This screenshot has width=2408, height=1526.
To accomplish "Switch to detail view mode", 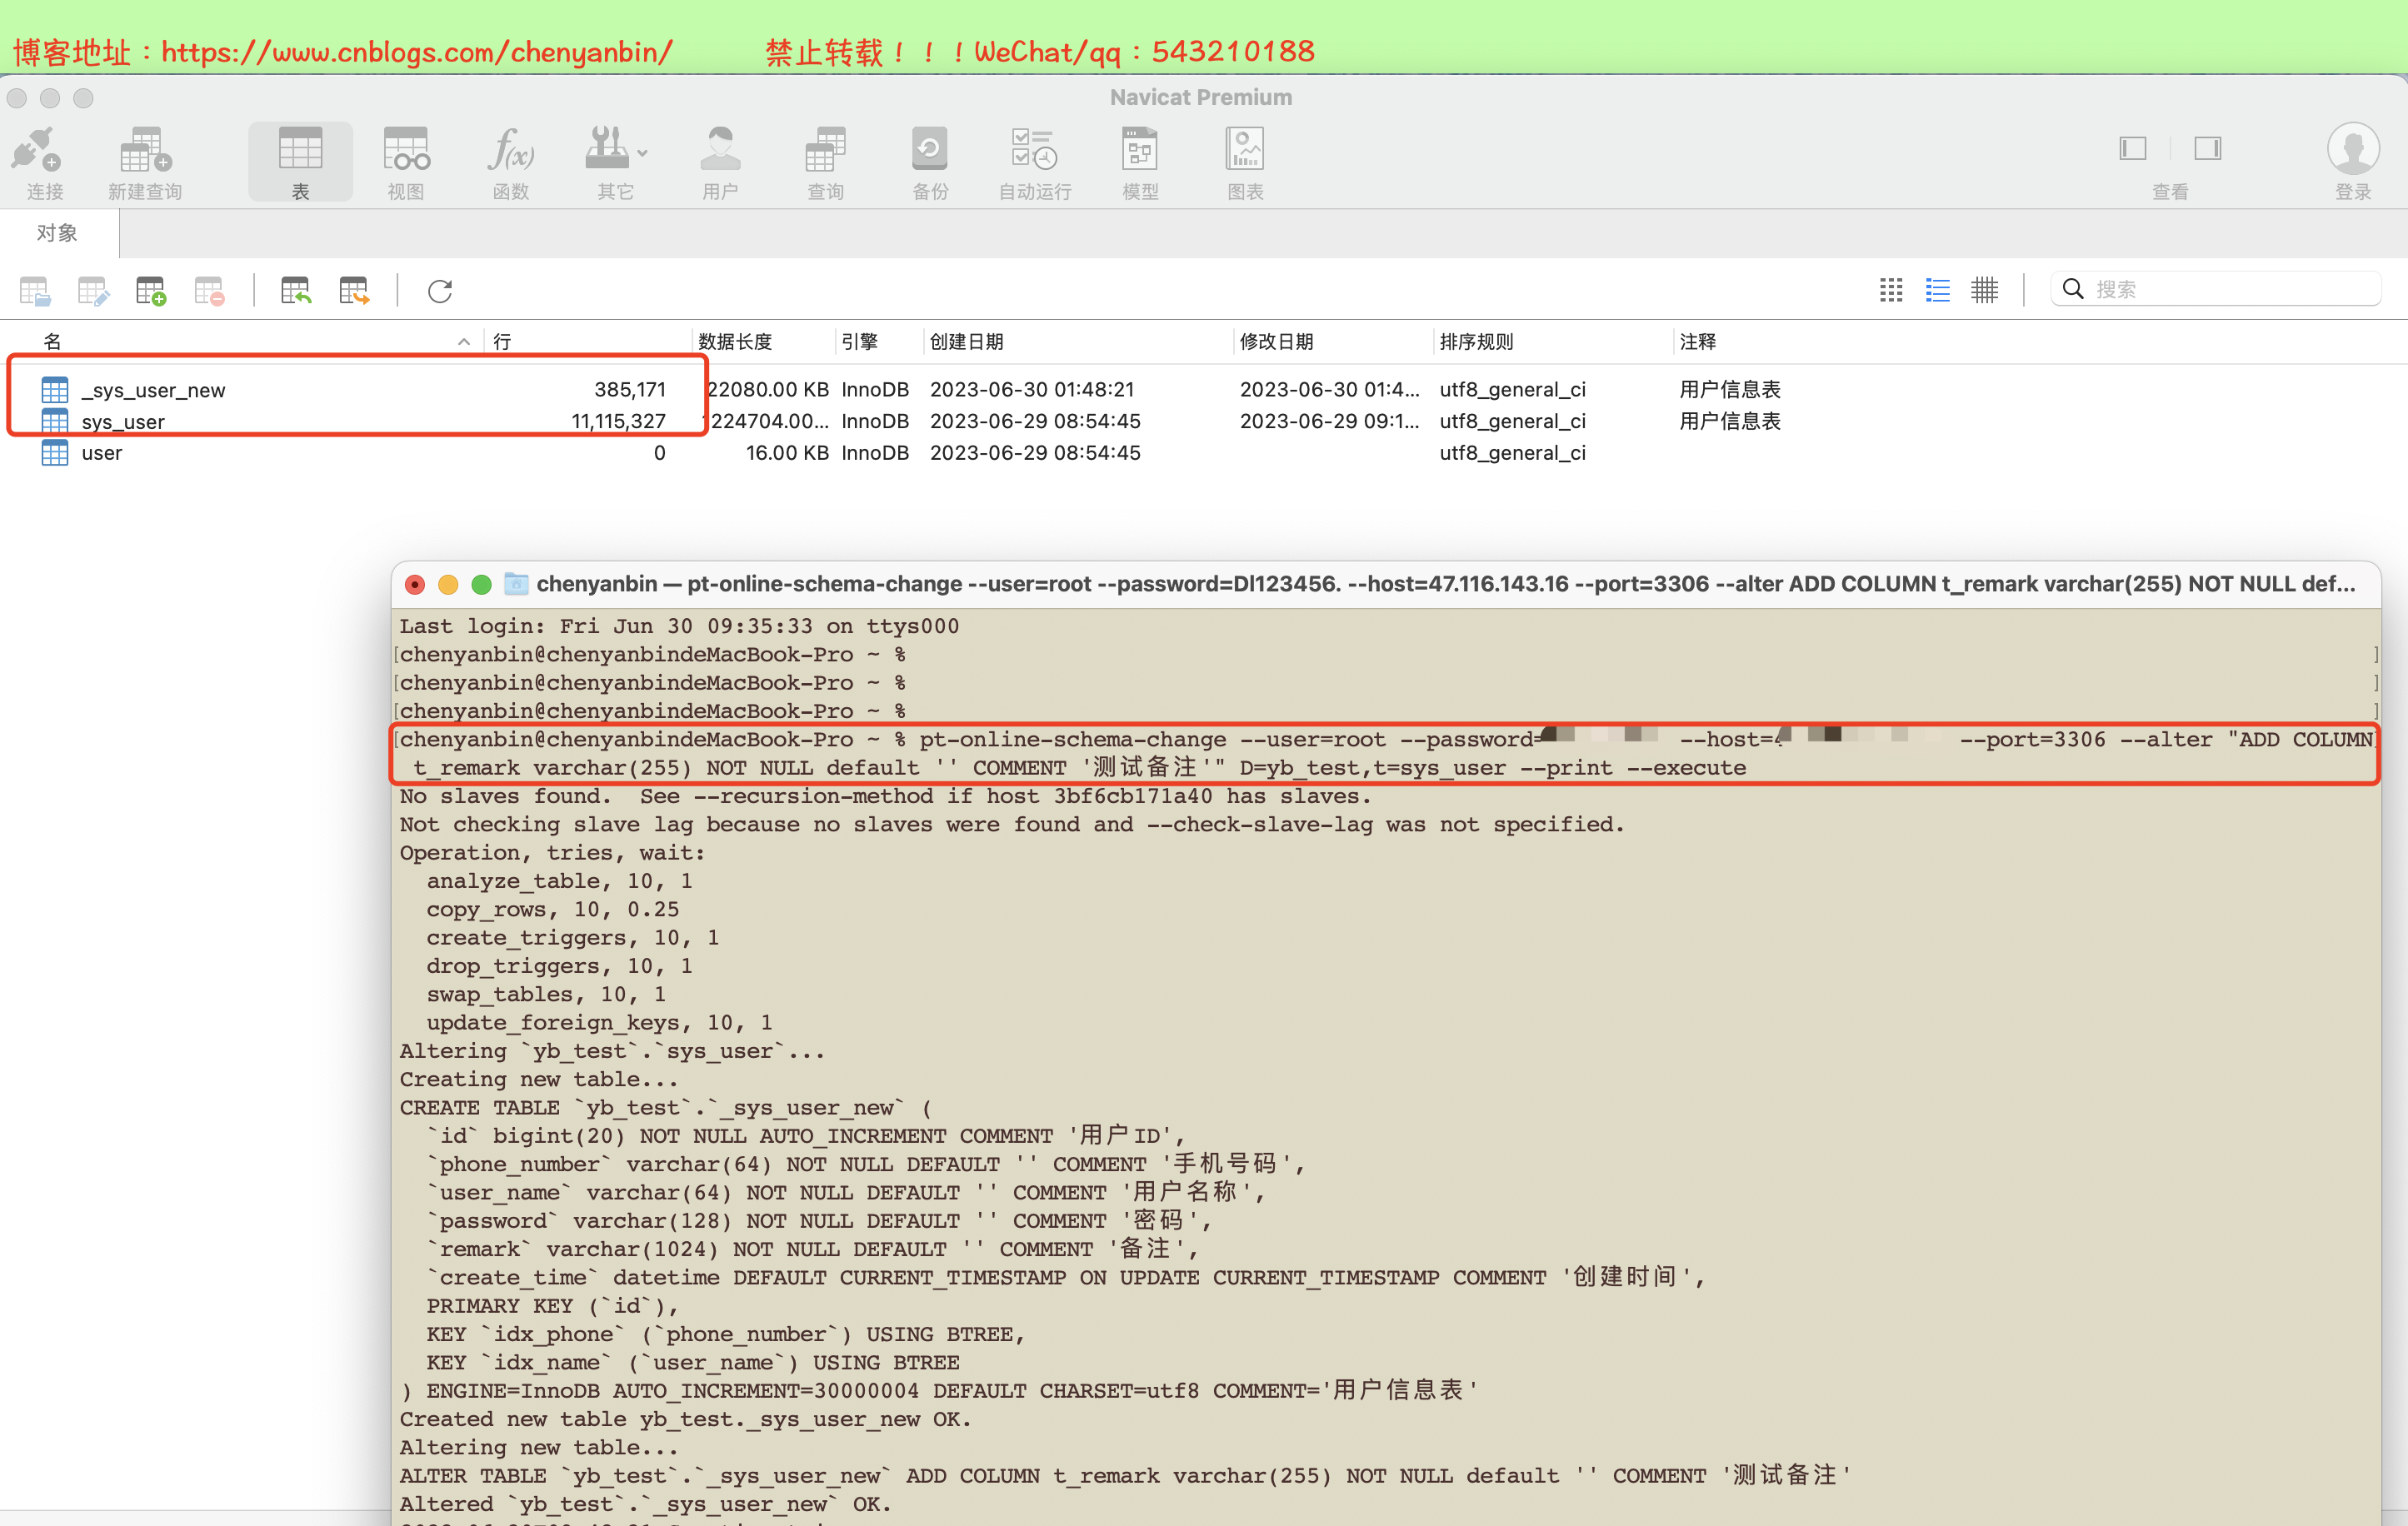I will (x=1985, y=290).
